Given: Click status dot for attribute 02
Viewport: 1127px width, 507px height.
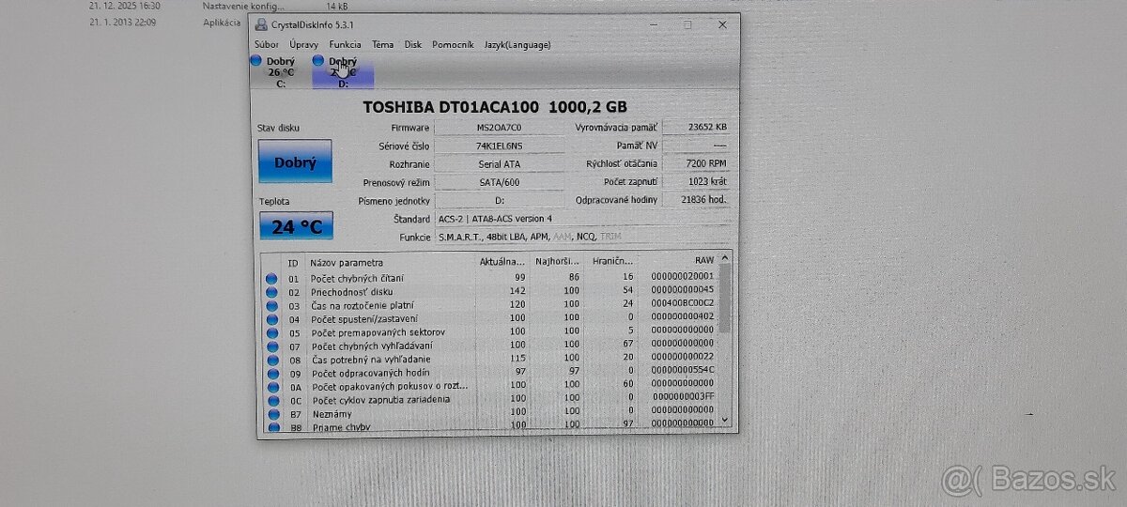Looking at the screenshot, I should (x=271, y=292).
